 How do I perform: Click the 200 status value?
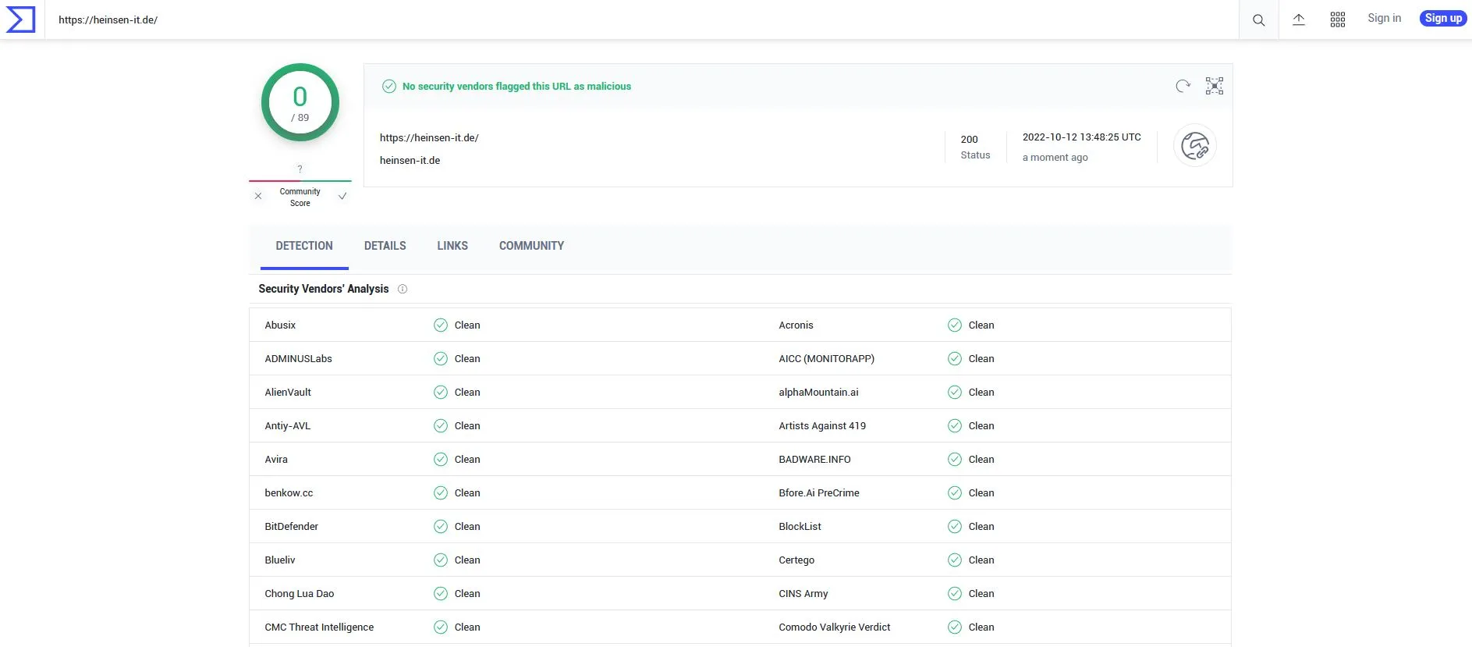(x=969, y=140)
